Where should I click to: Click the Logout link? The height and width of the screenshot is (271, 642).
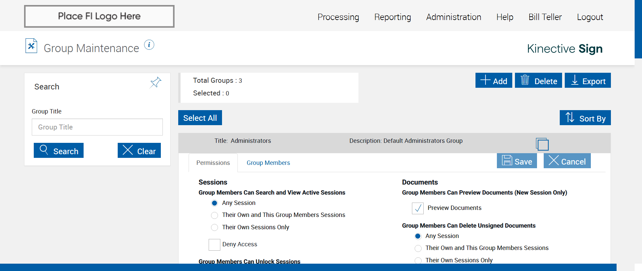590,17
